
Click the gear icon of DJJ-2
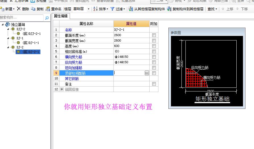point(13,29)
